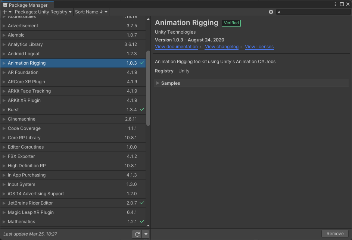Select the Animation Rigging package row

[x=73, y=63]
